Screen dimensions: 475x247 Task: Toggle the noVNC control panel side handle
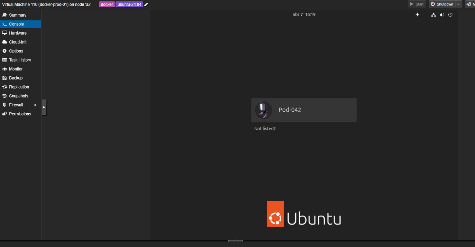click(x=44, y=107)
